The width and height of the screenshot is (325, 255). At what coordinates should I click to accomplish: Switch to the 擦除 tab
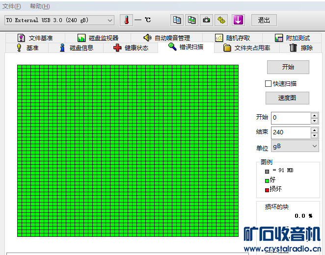pos(300,48)
